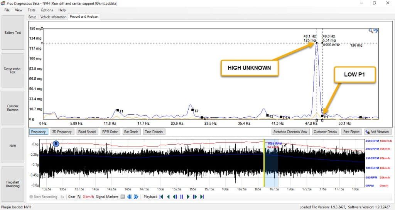Click the add signal marker icon
Viewport: 395px width, 210px height.
pos(123,197)
